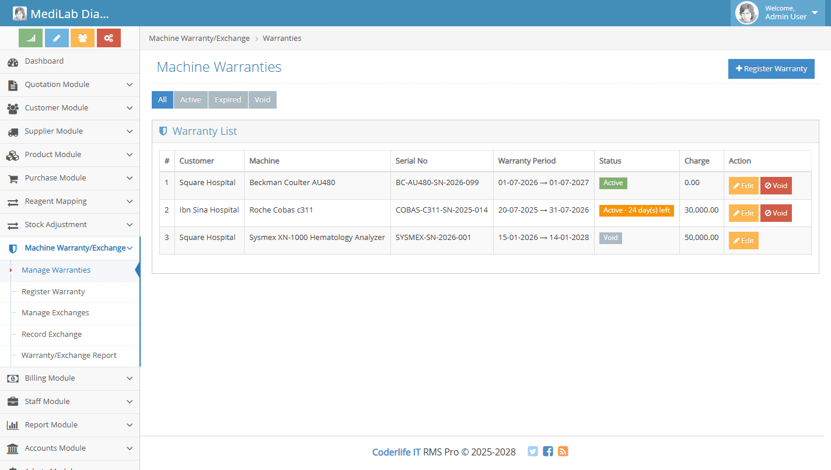Click the Report Module bar chart icon
The height and width of the screenshot is (470, 831).
(13, 425)
